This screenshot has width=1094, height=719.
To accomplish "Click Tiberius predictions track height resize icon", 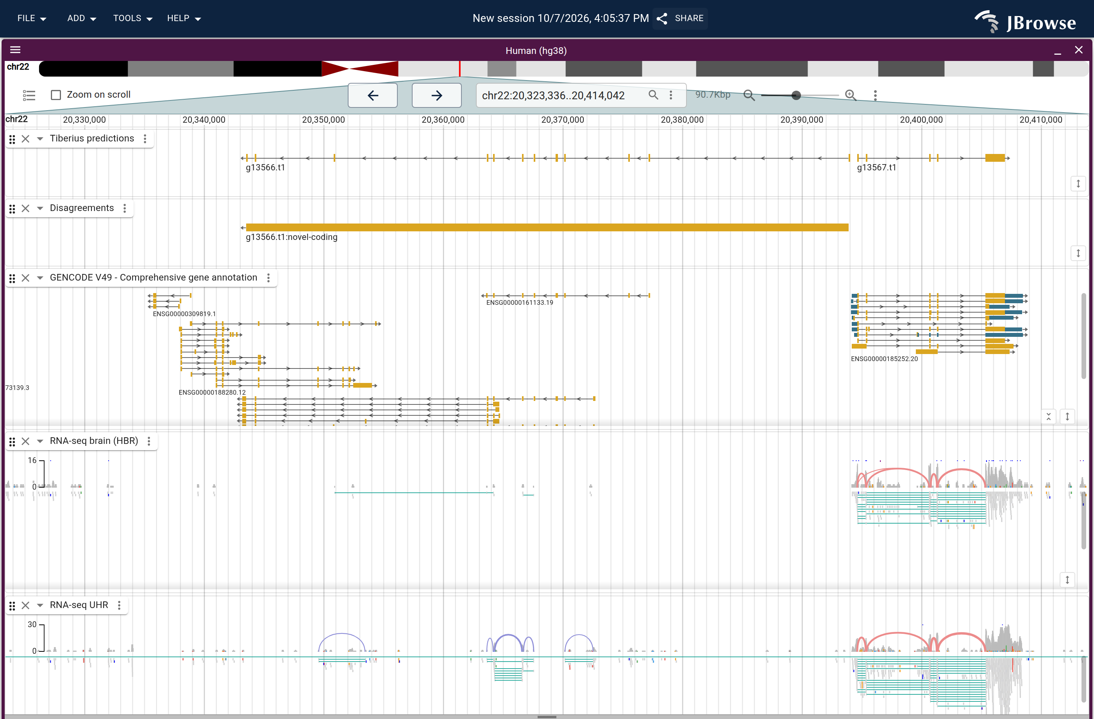I will [1078, 184].
